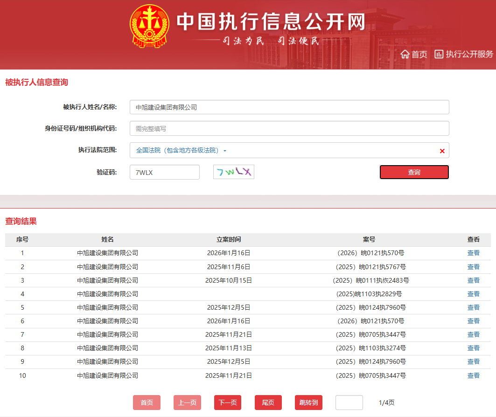The height and width of the screenshot is (417, 496).
Task: View row 4 case 皖1103执2829号
Action: tap(473, 294)
